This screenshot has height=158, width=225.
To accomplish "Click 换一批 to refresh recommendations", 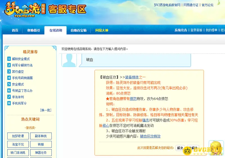I will click(x=46, y=110).
